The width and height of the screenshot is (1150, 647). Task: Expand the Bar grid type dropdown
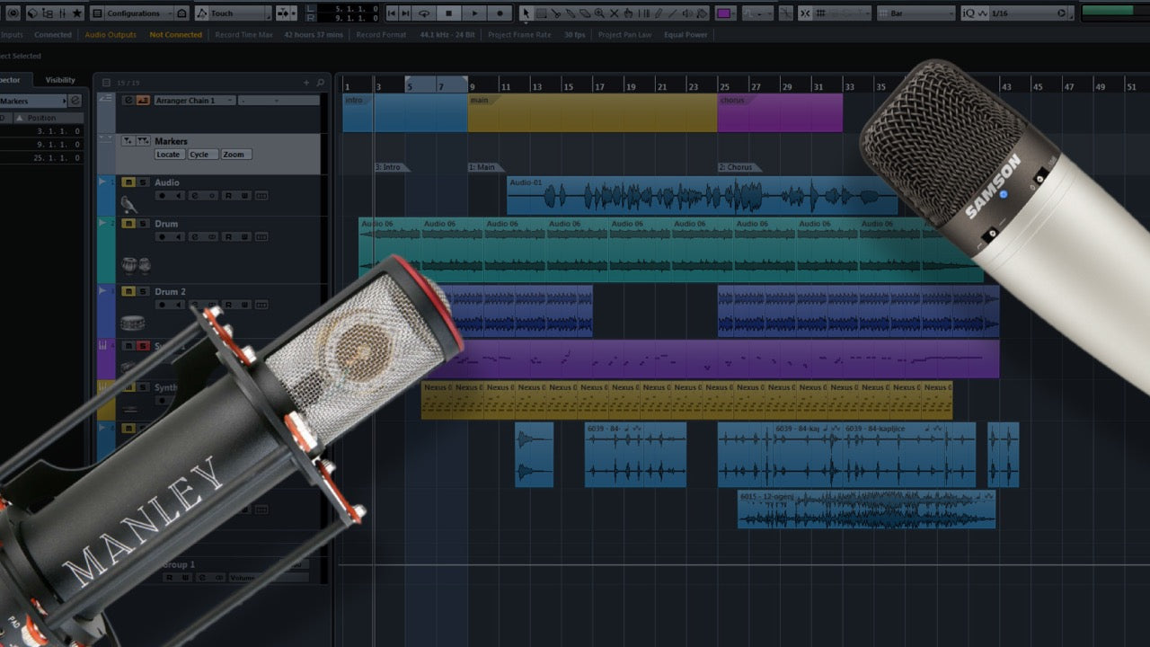(915, 13)
